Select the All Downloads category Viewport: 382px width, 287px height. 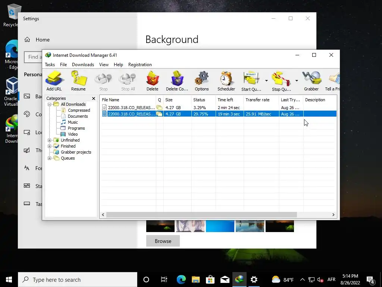tap(73, 104)
